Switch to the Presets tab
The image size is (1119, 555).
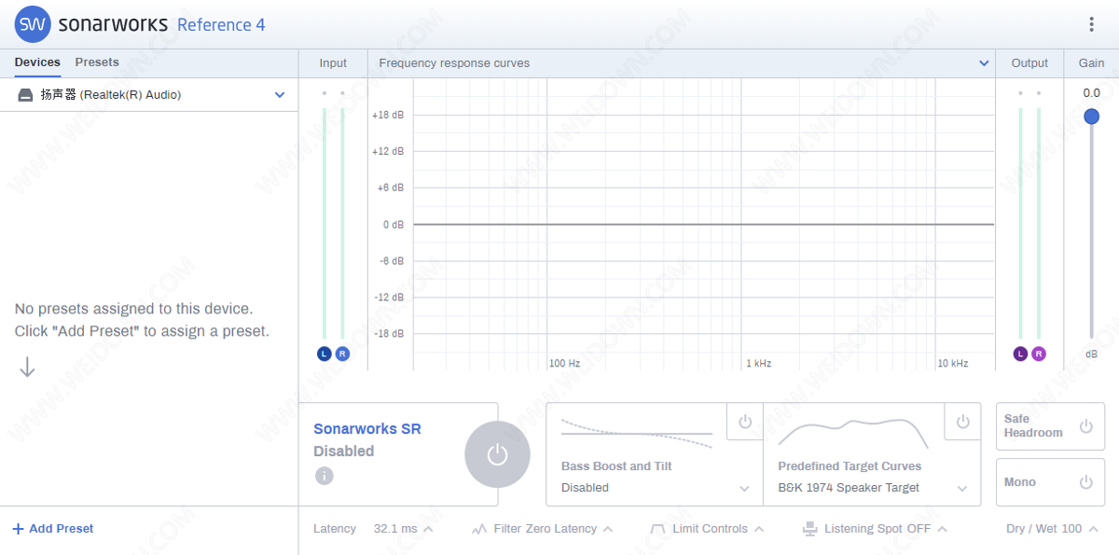[x=97, y=62]
